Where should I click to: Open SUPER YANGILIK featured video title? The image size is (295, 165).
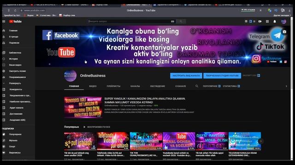(145, 100)
